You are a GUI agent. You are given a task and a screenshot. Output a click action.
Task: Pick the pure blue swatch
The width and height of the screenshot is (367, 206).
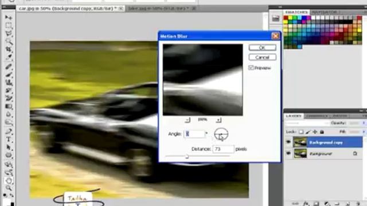(304, 18)
